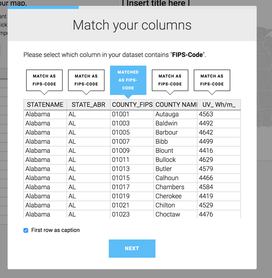
Task: Toggle First row as caption checkbox
Action: 26,230
